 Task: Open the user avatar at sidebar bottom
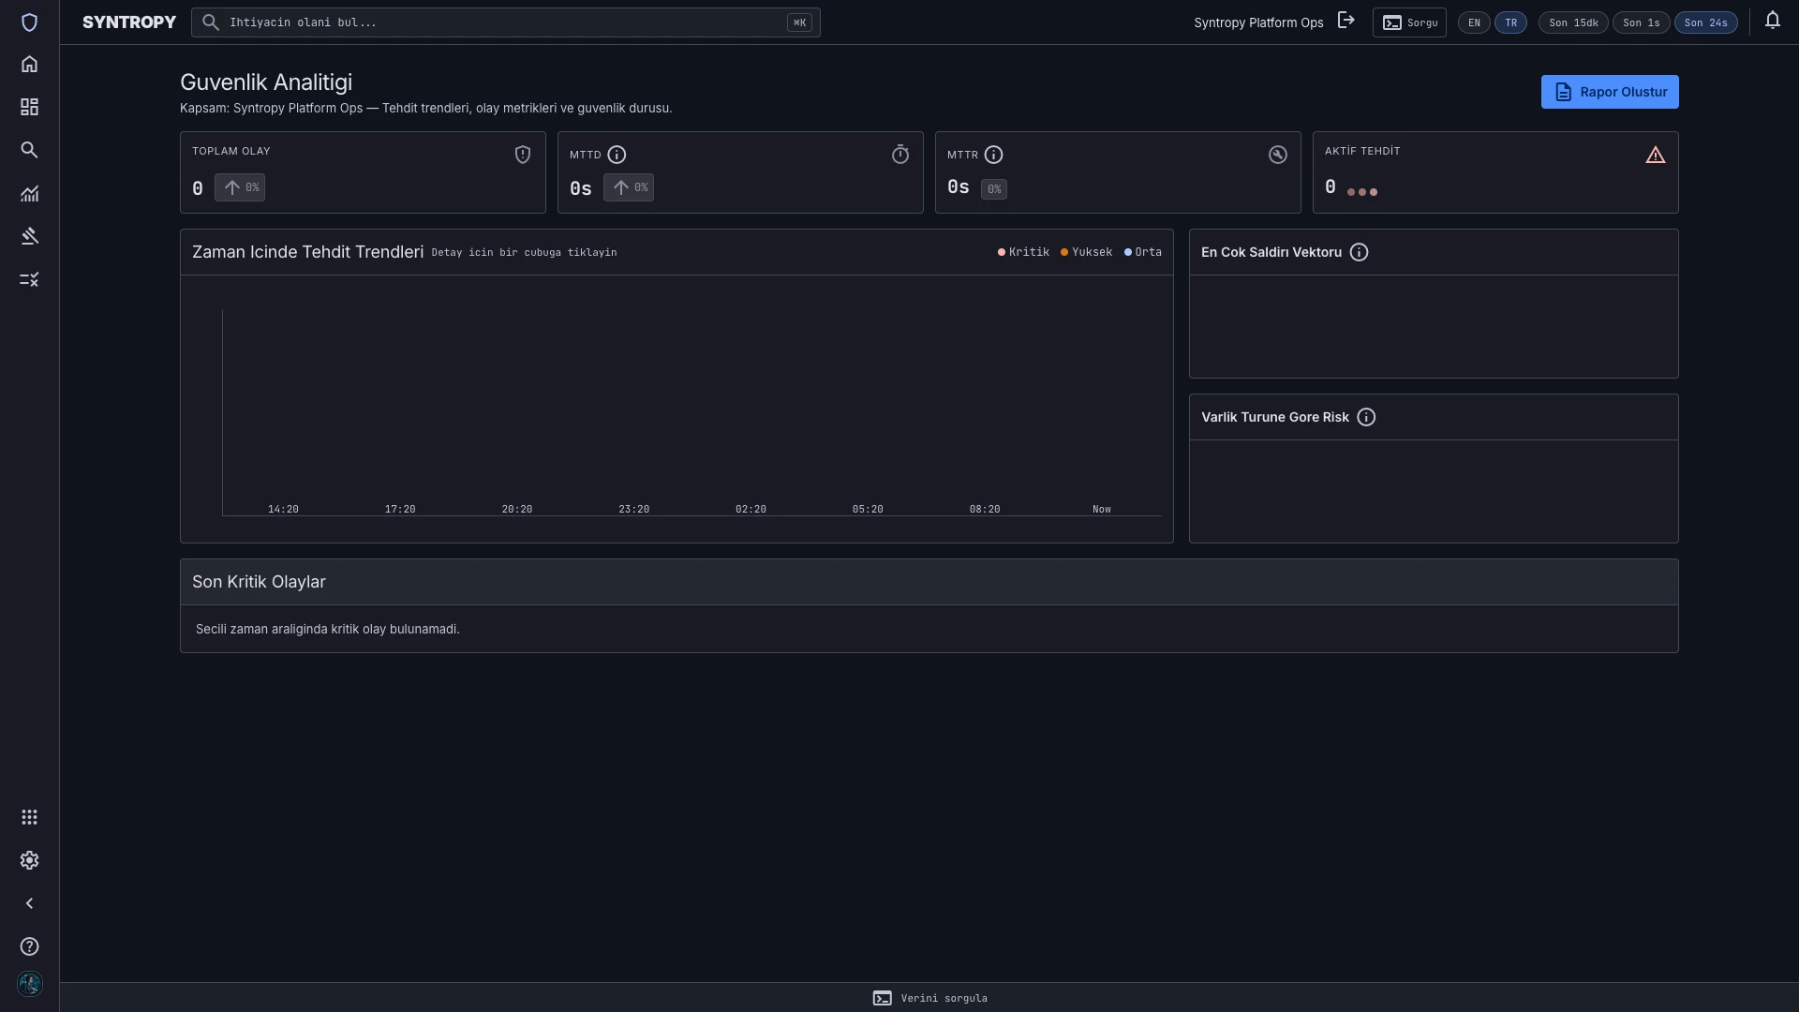(x=29, y=984)
